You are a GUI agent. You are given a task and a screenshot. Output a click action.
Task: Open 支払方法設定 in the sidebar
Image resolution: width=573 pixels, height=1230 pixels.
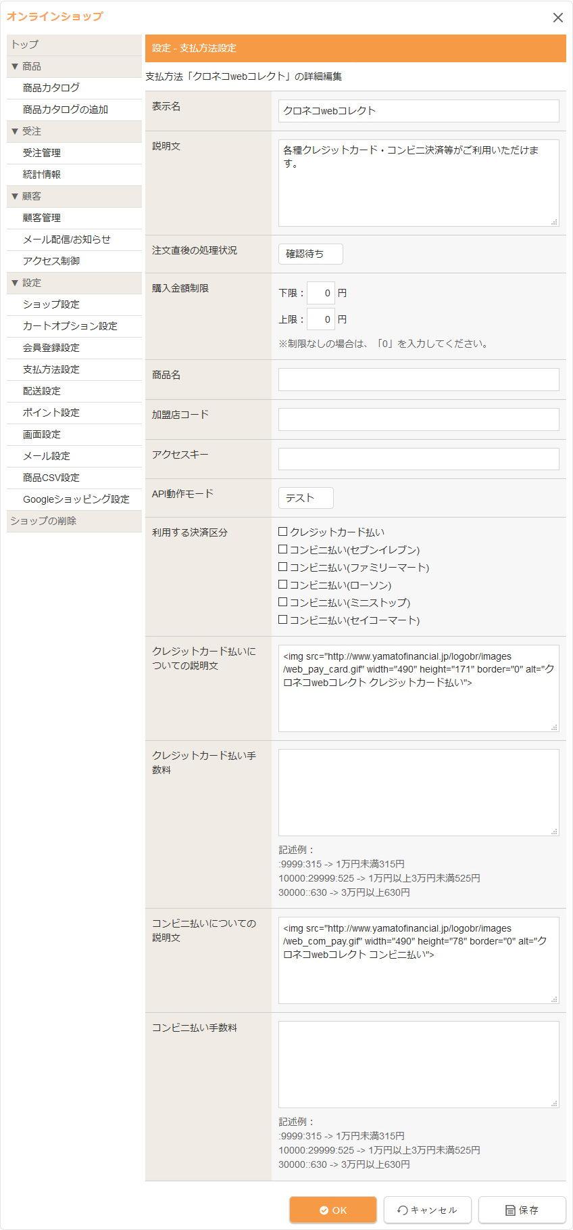[51, 369]
